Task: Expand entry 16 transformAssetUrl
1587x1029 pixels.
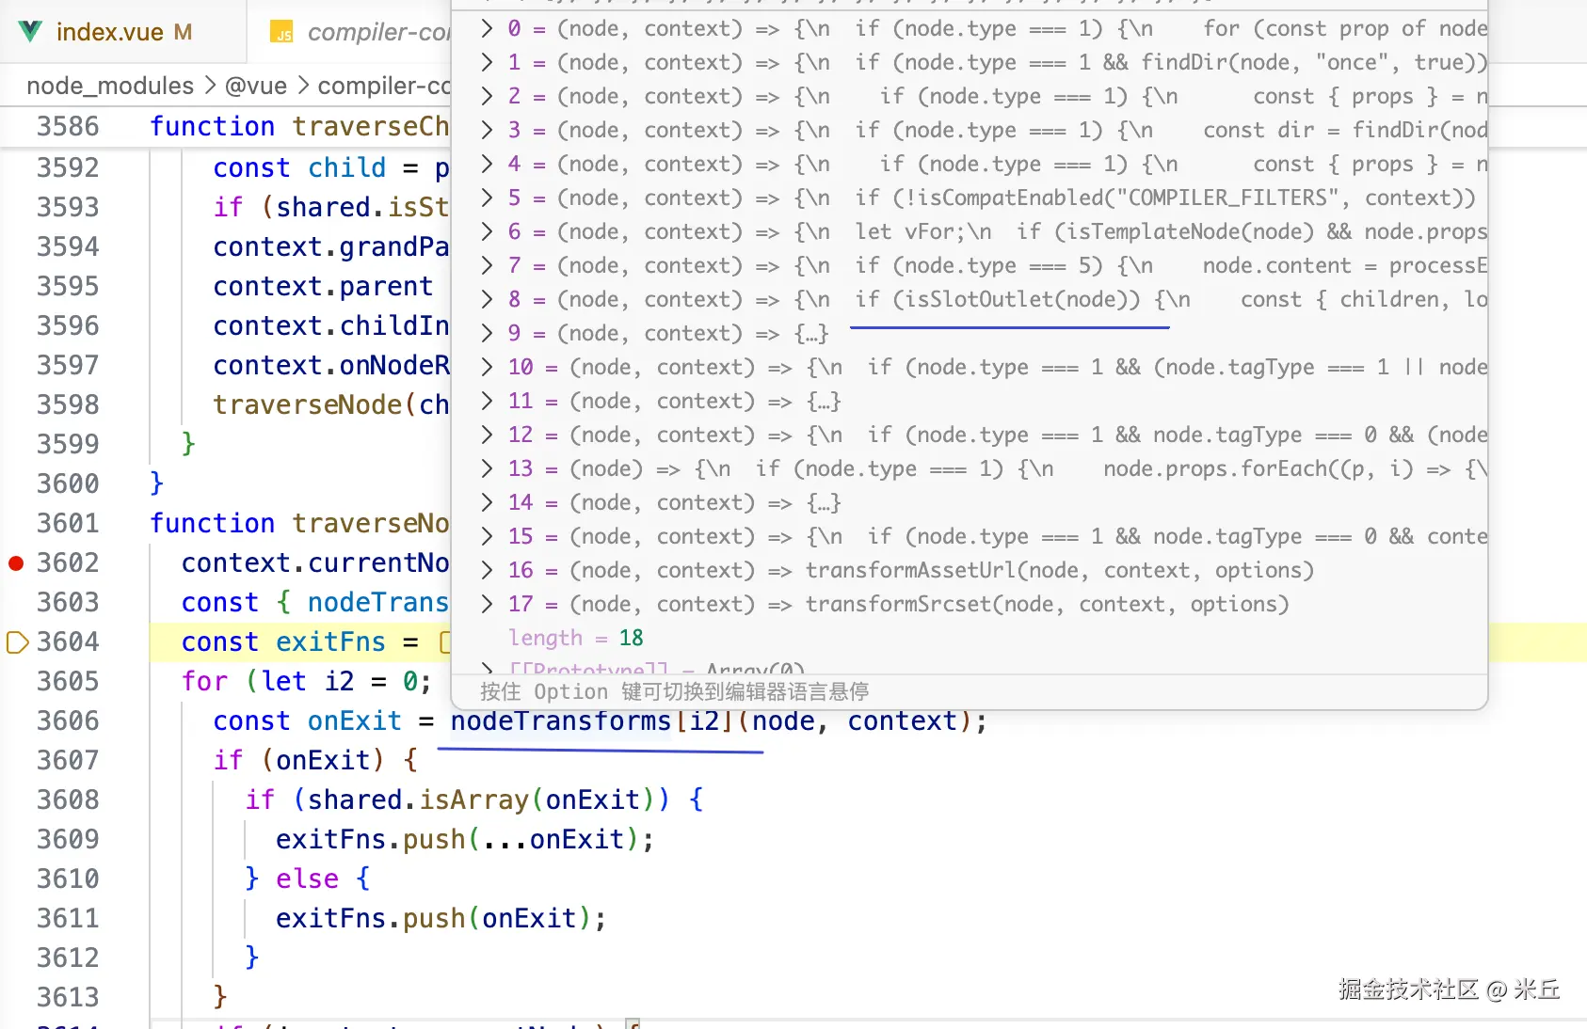Action: (487, 570)
